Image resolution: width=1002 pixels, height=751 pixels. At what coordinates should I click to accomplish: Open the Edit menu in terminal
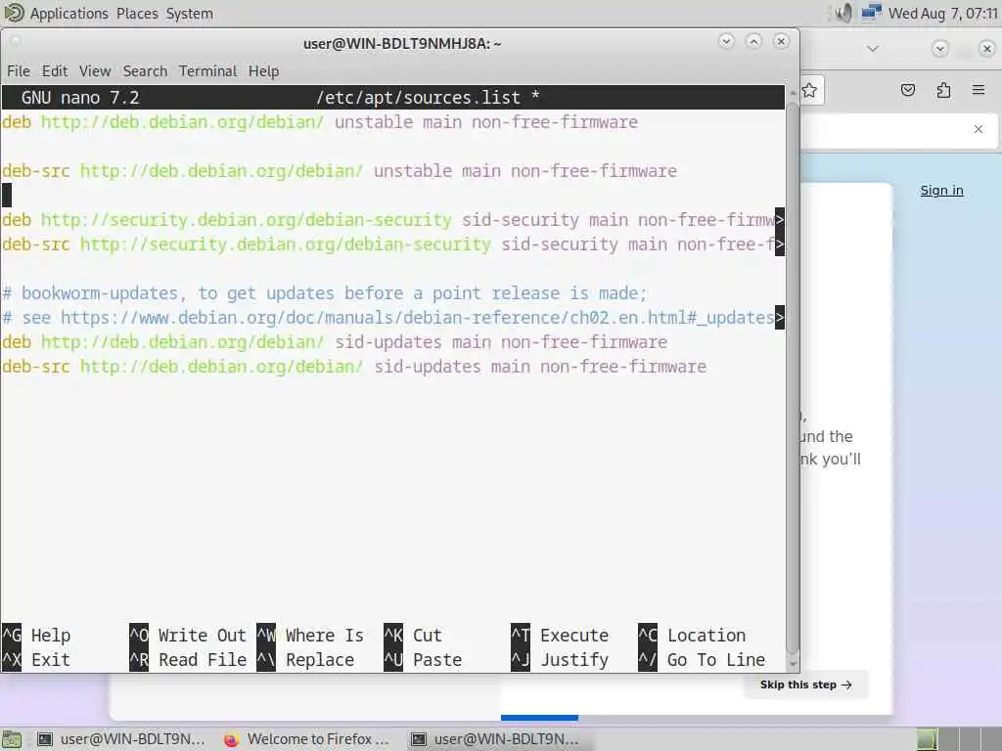coord(55,70)
